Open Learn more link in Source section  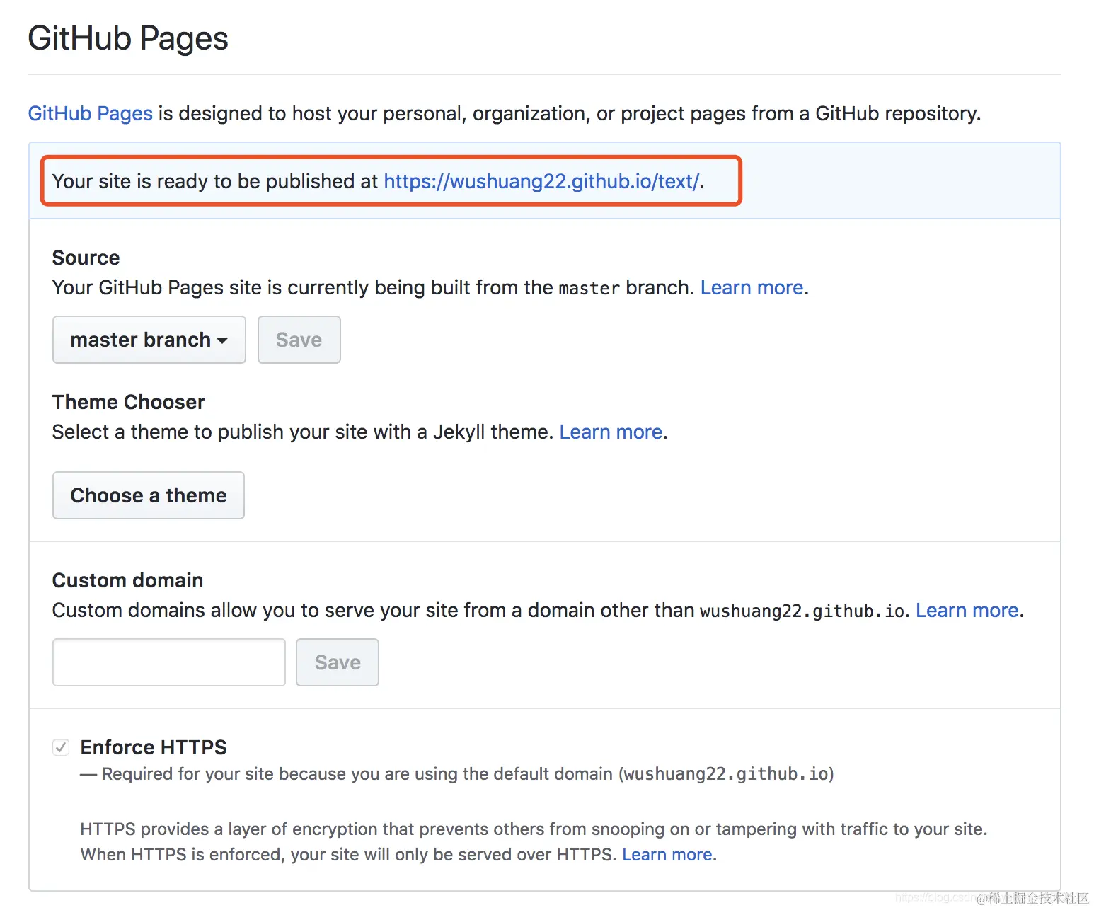[x=752, y=287]
